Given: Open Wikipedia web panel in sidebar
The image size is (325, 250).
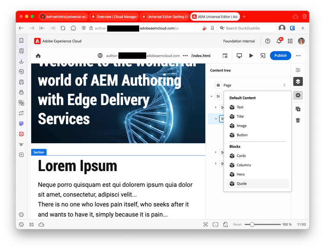Looking at the screenshot, I should point(21,144).
